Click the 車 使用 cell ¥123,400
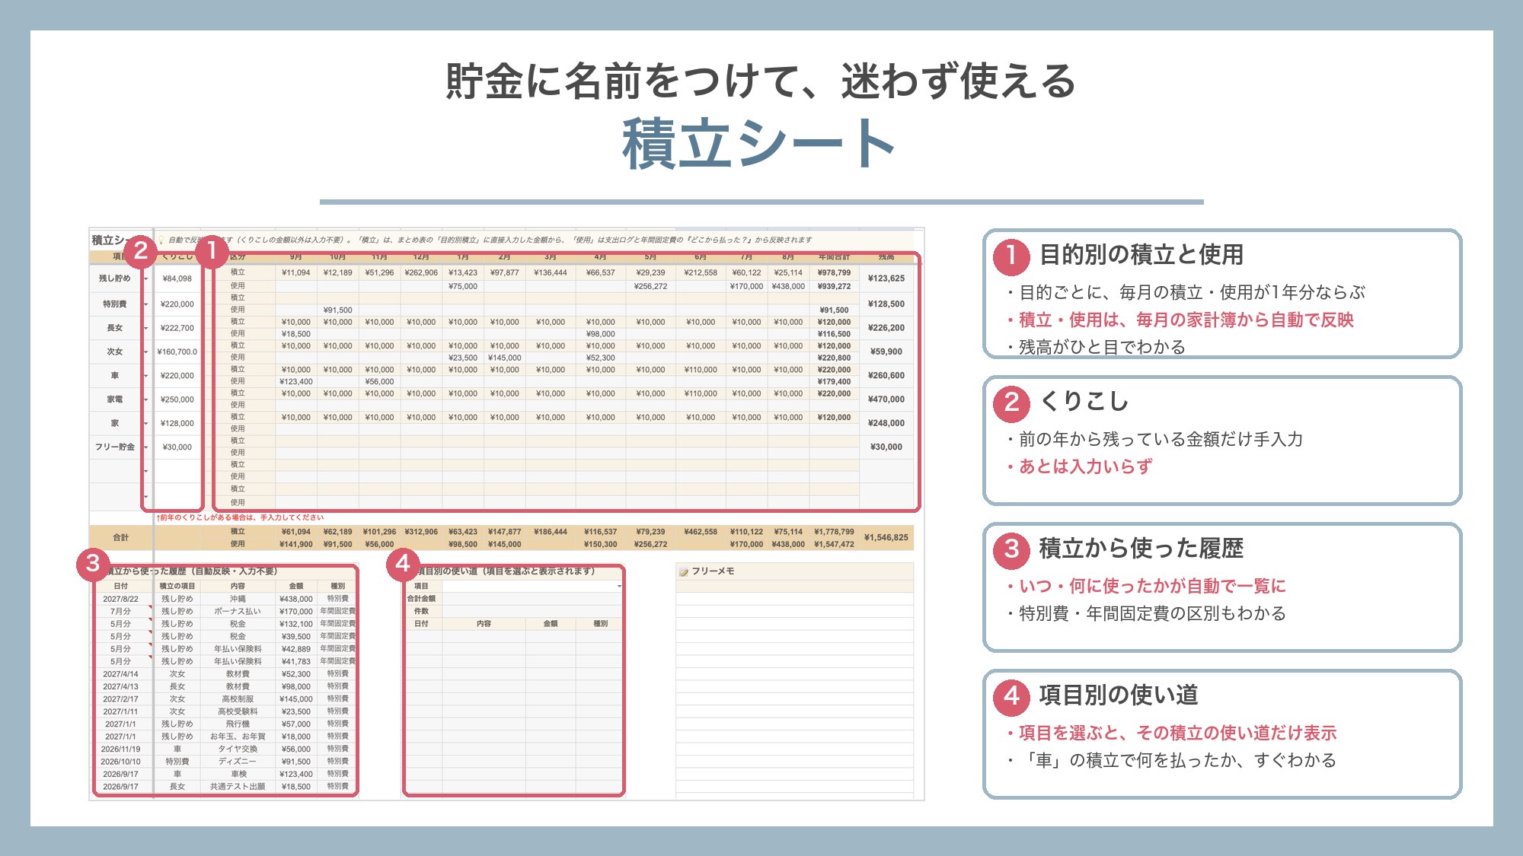The width and height of the screenshot is (1523, 856). tap(296, 382)
